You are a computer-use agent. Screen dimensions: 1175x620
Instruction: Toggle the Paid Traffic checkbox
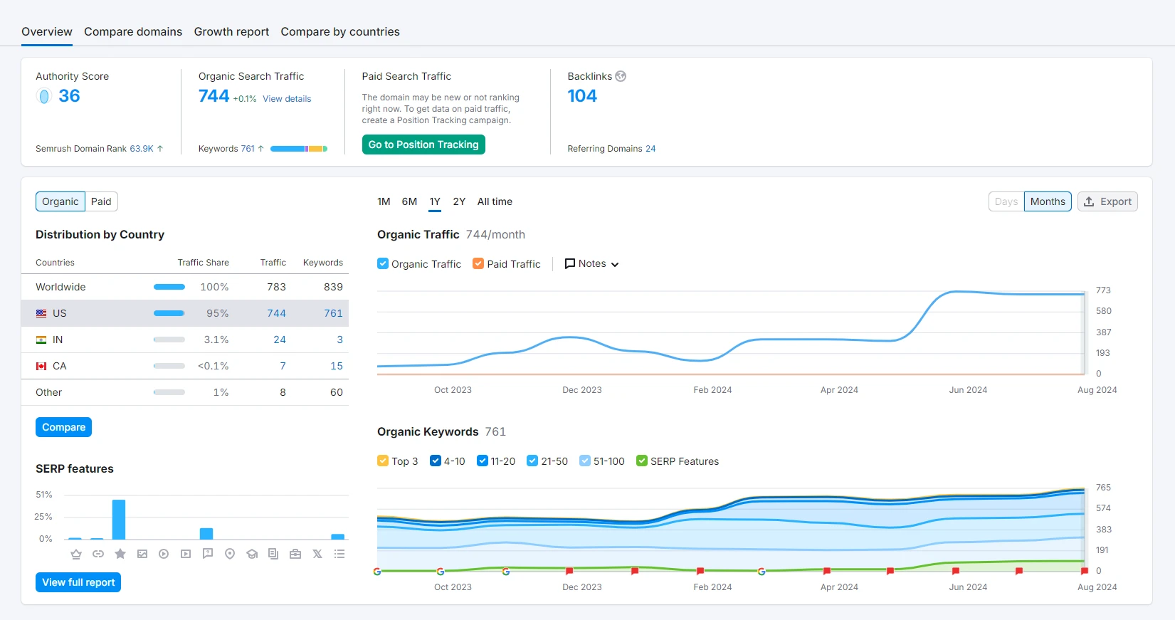(478, 263)
